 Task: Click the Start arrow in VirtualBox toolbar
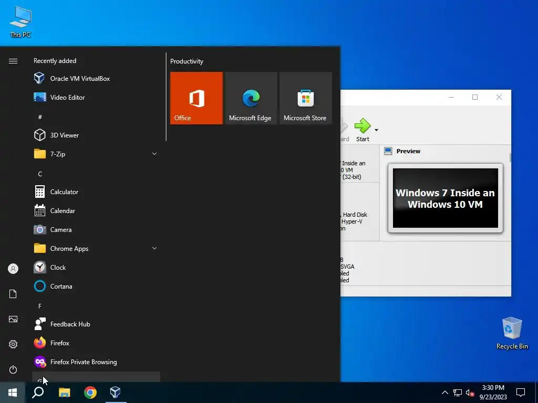tap(363, 130)
